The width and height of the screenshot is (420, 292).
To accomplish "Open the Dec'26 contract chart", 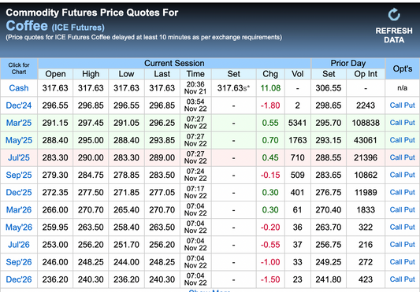I will [19, 279].
